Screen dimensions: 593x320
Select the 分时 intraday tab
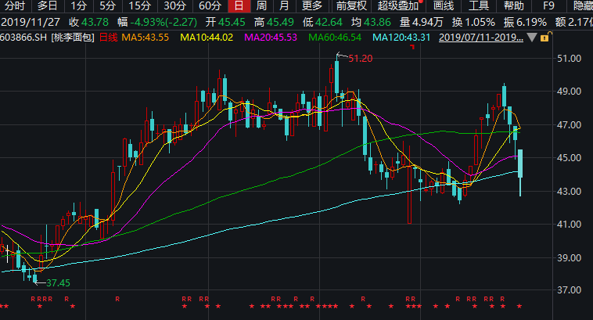15,5
